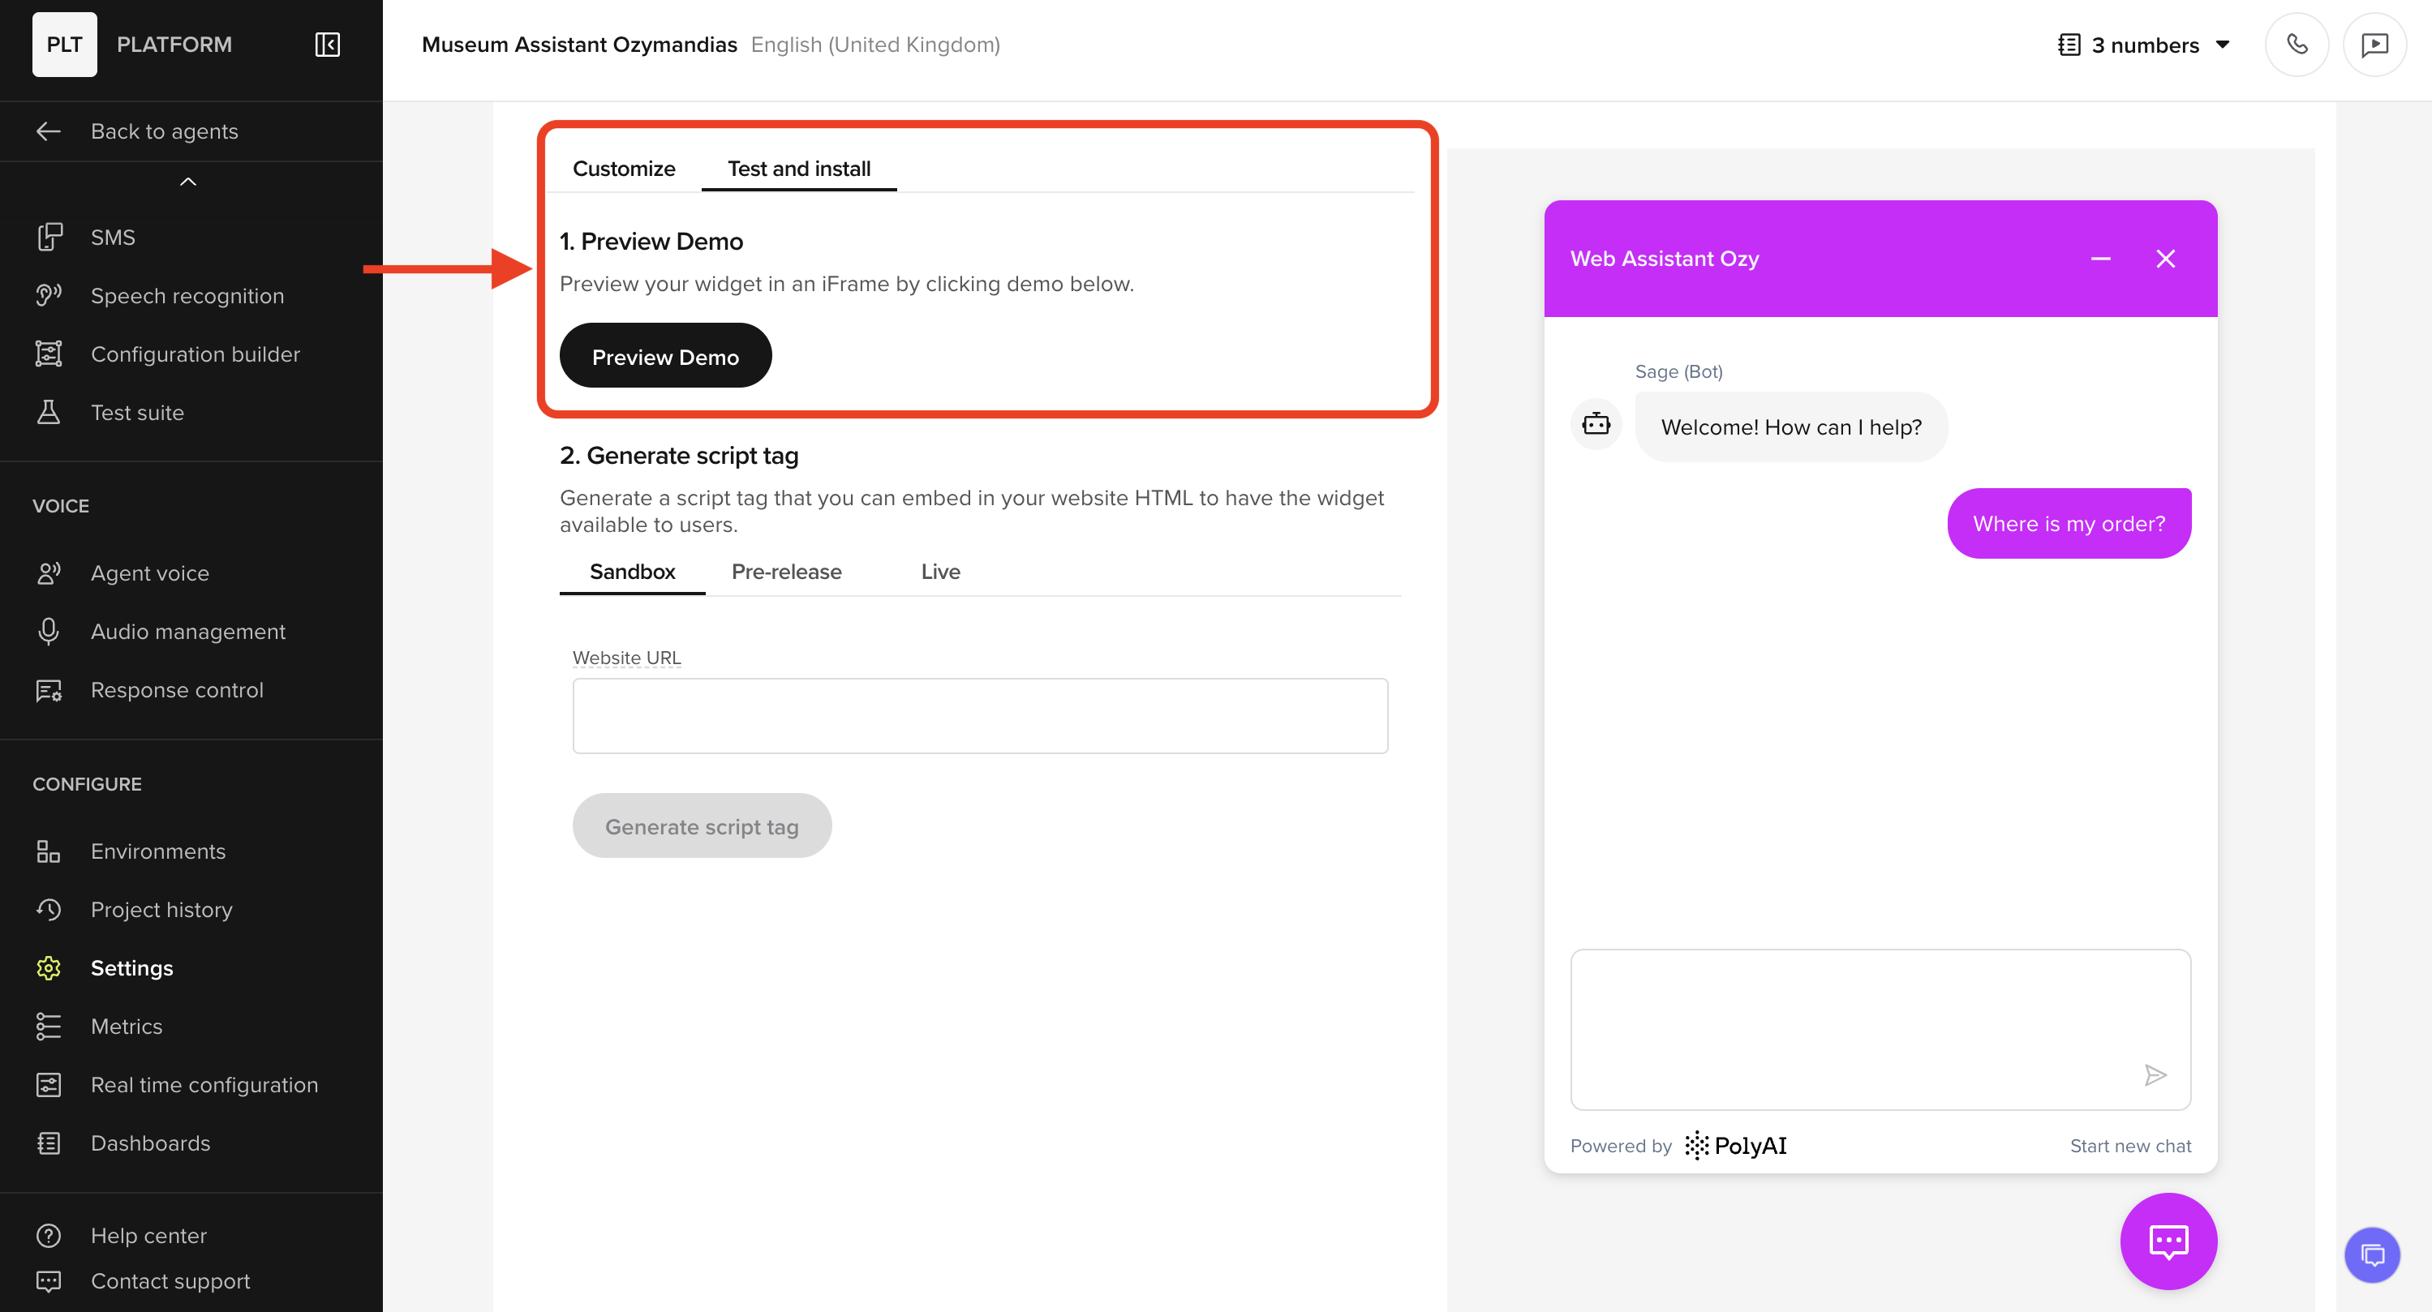Open the blue support chat icon
The height and width of the screenshot is (1312, 2432).
click(2372, 1254)
